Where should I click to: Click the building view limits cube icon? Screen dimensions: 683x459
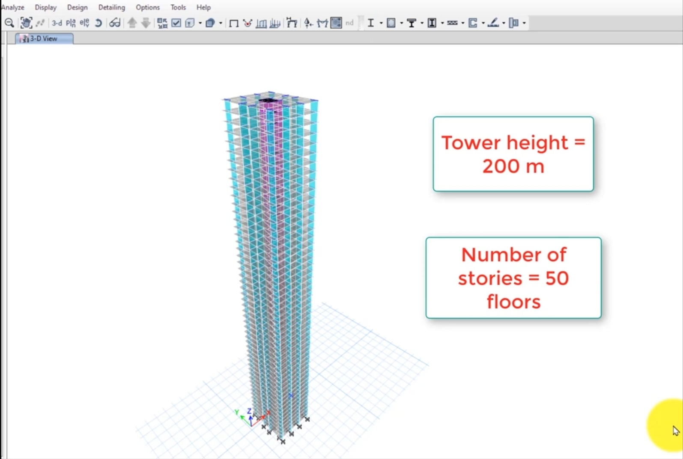point(190,23)
